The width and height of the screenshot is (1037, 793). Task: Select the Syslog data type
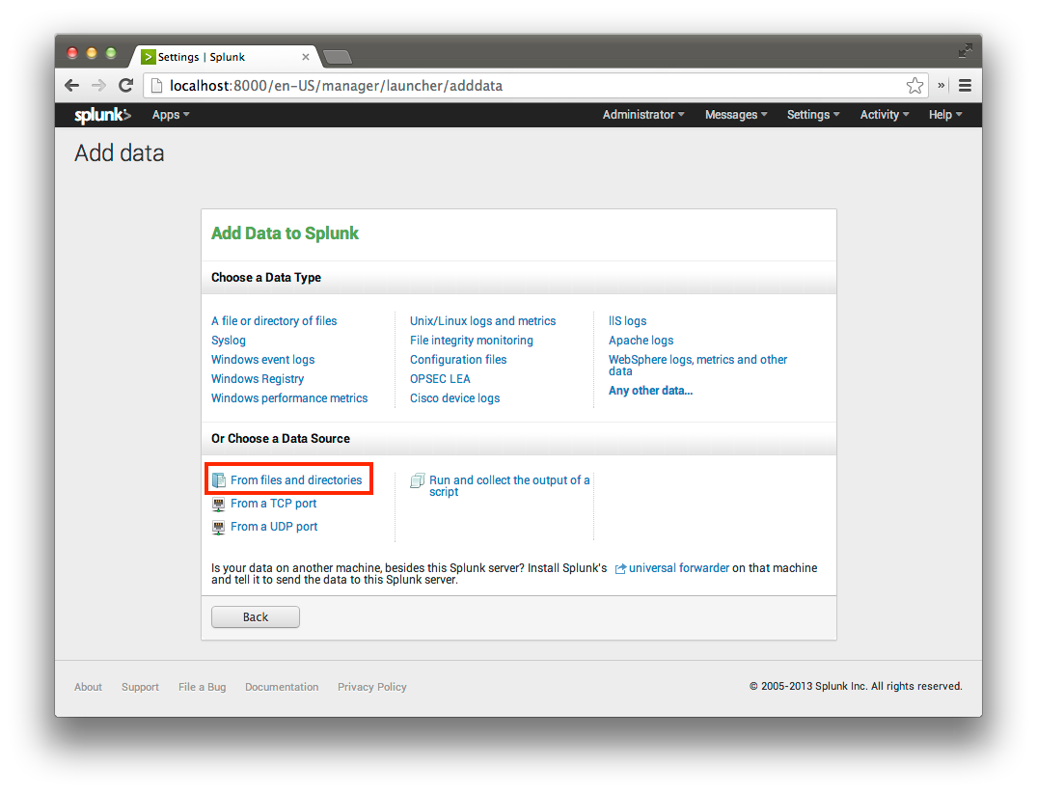(x=229, y=340)
